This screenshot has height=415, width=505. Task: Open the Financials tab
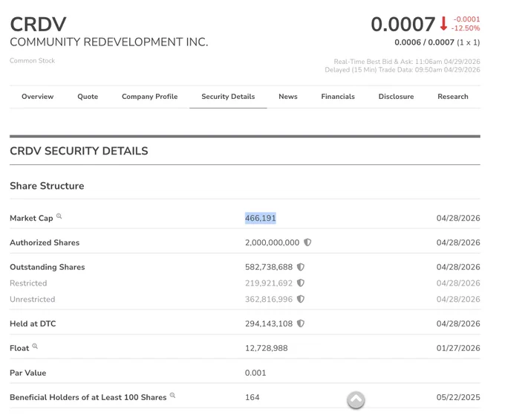point(338,97)
